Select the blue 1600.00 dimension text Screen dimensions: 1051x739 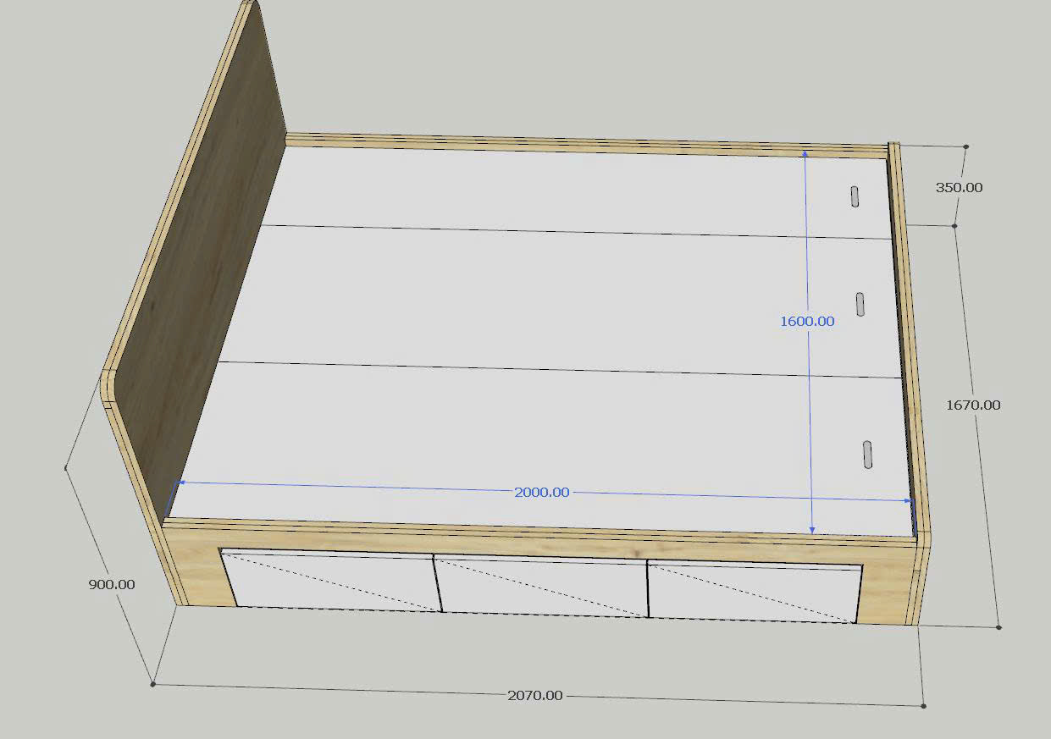(806, 321)
